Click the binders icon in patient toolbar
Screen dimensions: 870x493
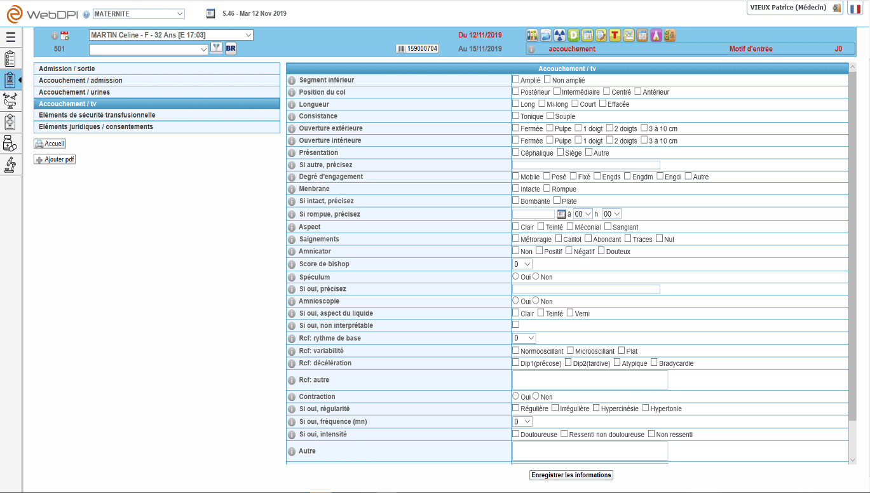tap(533, 36)
